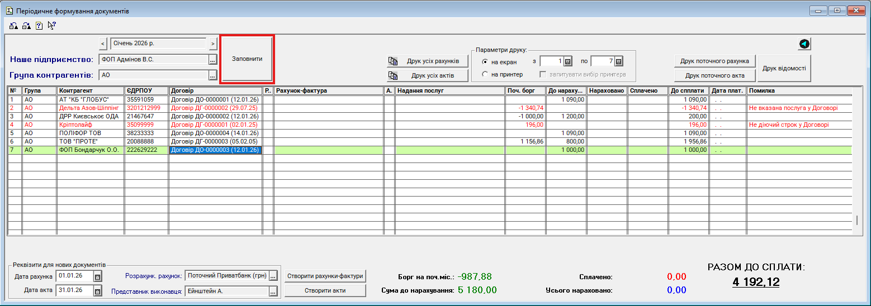Select the 'на принтер' print option

tap(485, 74)
